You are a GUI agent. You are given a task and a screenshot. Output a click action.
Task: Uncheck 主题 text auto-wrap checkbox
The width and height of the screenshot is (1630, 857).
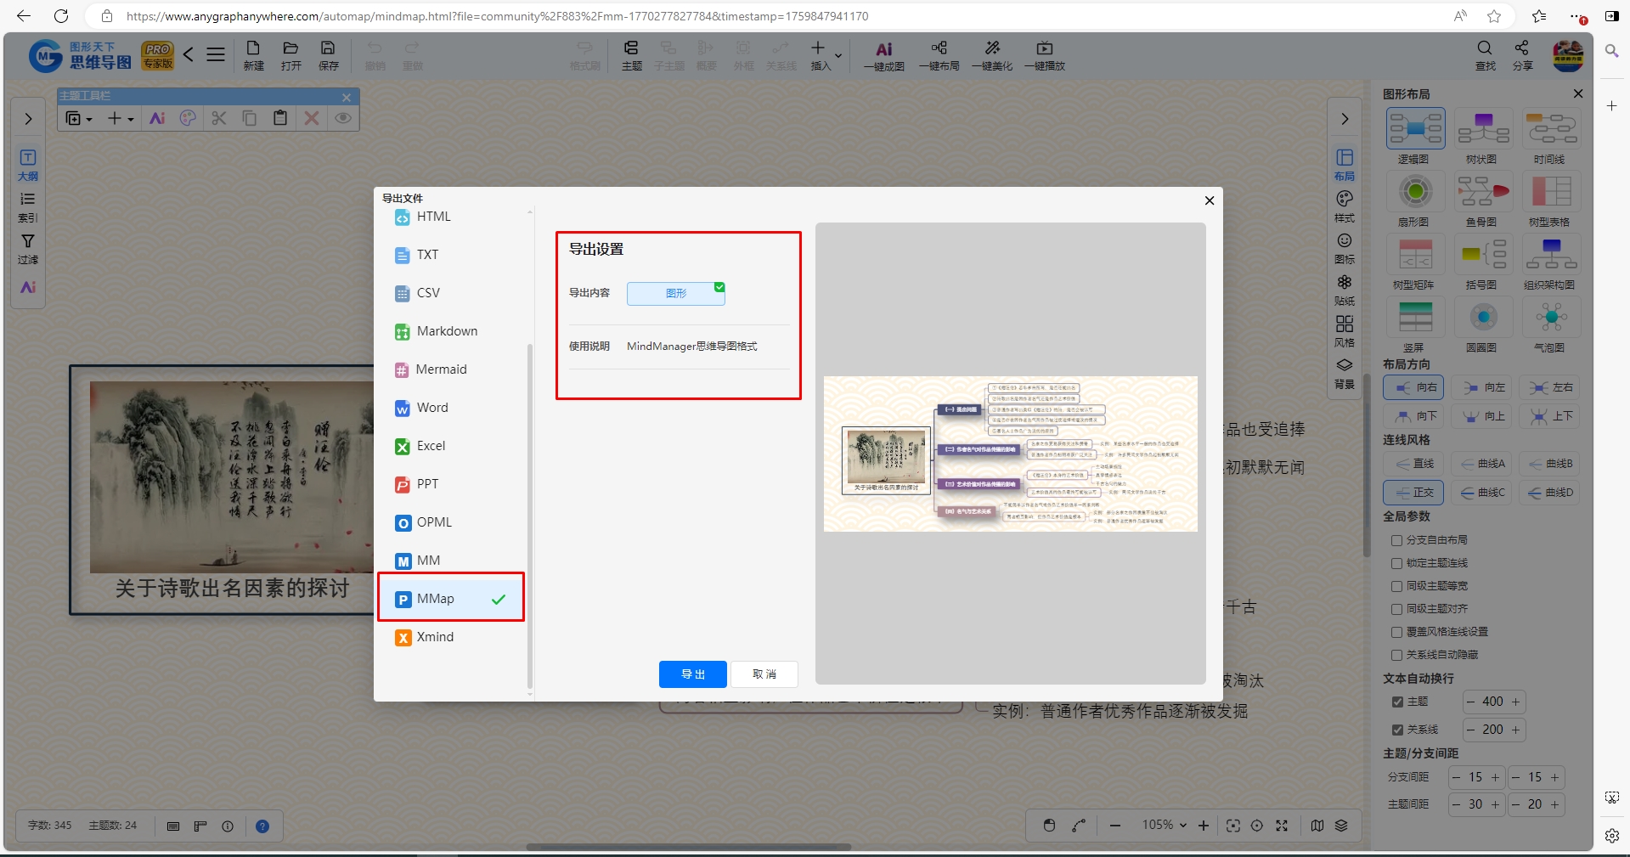click(1396, 702)
